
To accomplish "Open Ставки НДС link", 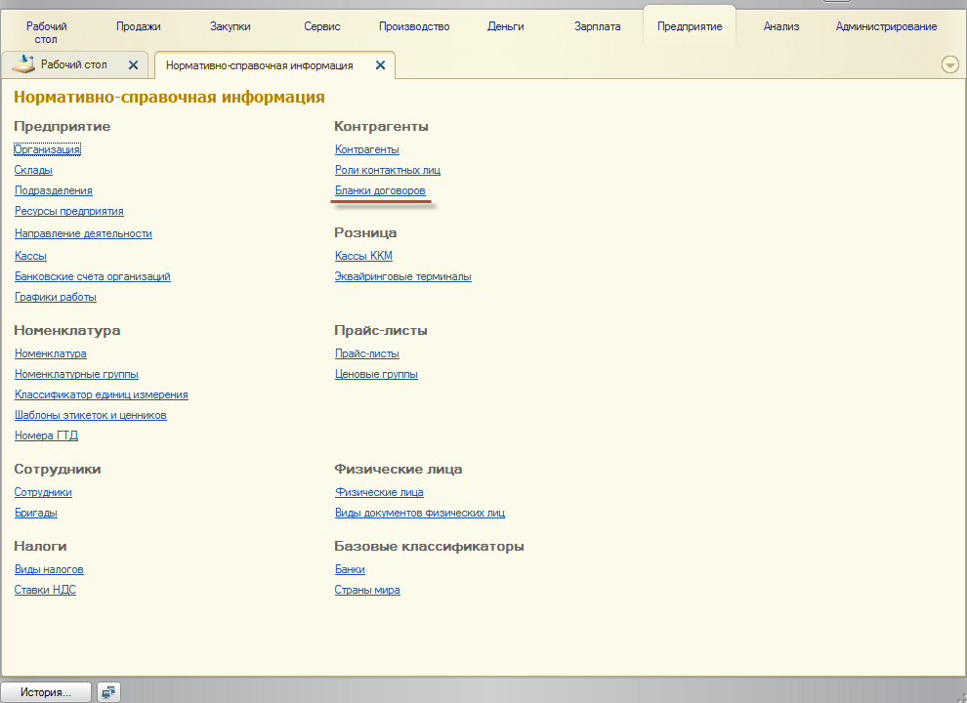I will tap(45, 590).
